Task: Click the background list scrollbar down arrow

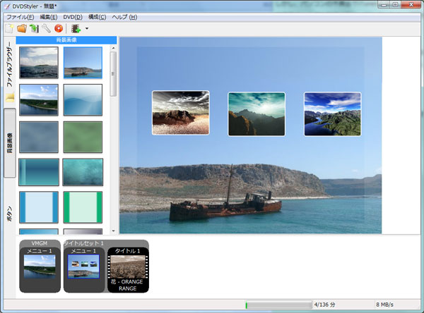Action: pyautogui.click(x=113, y=230)
